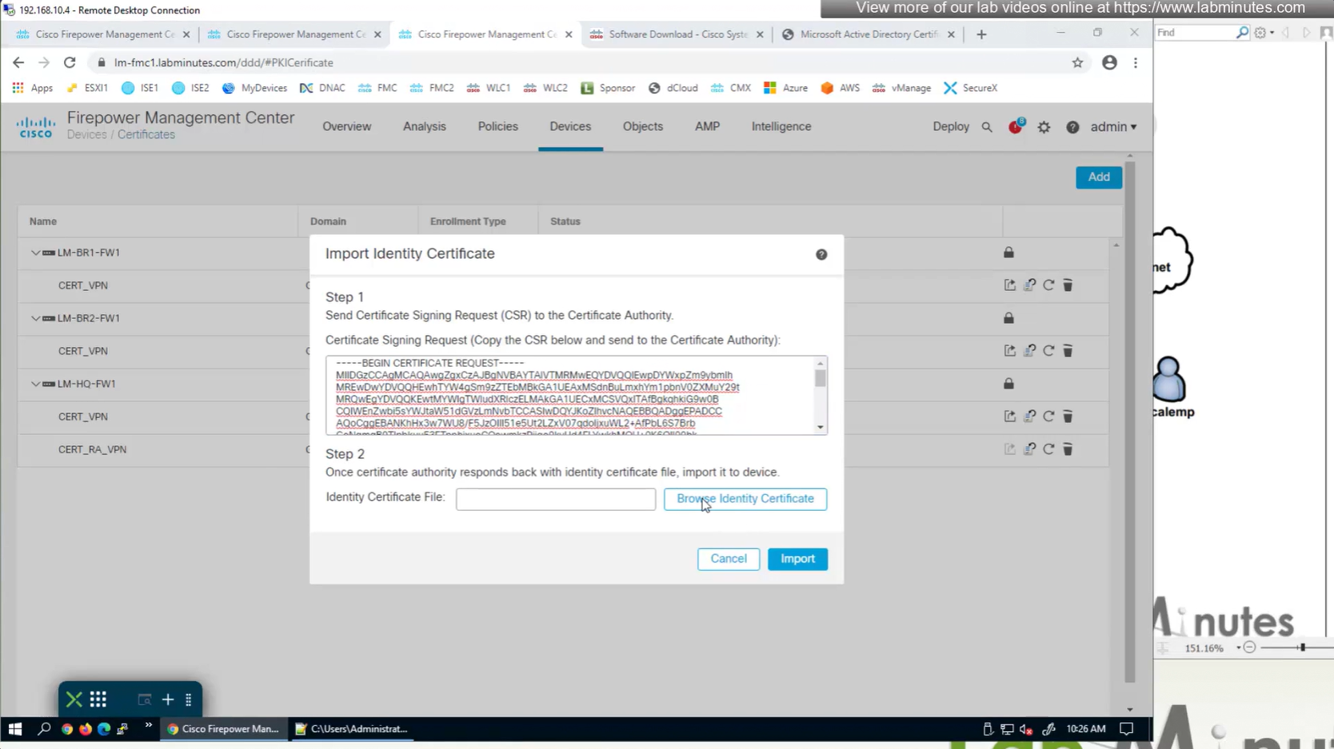Collapse the LM-HQ-FW1 device row
This screenshot has height=749, width=1334.
click(x=35, y=384)
